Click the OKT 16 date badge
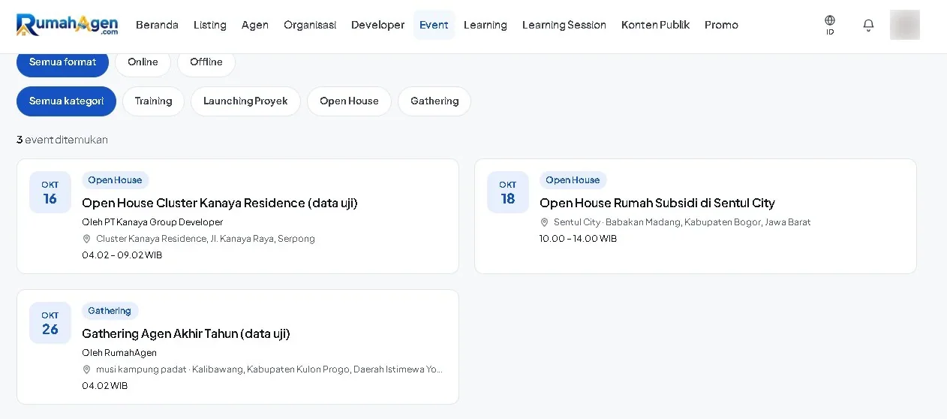The width and height of the screenshot is (947, 419). (50, 192)
